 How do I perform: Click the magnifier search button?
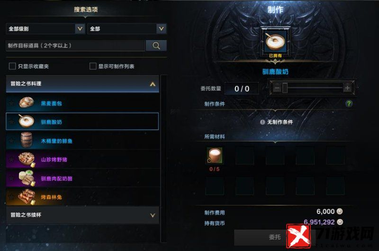click(156, 46)
